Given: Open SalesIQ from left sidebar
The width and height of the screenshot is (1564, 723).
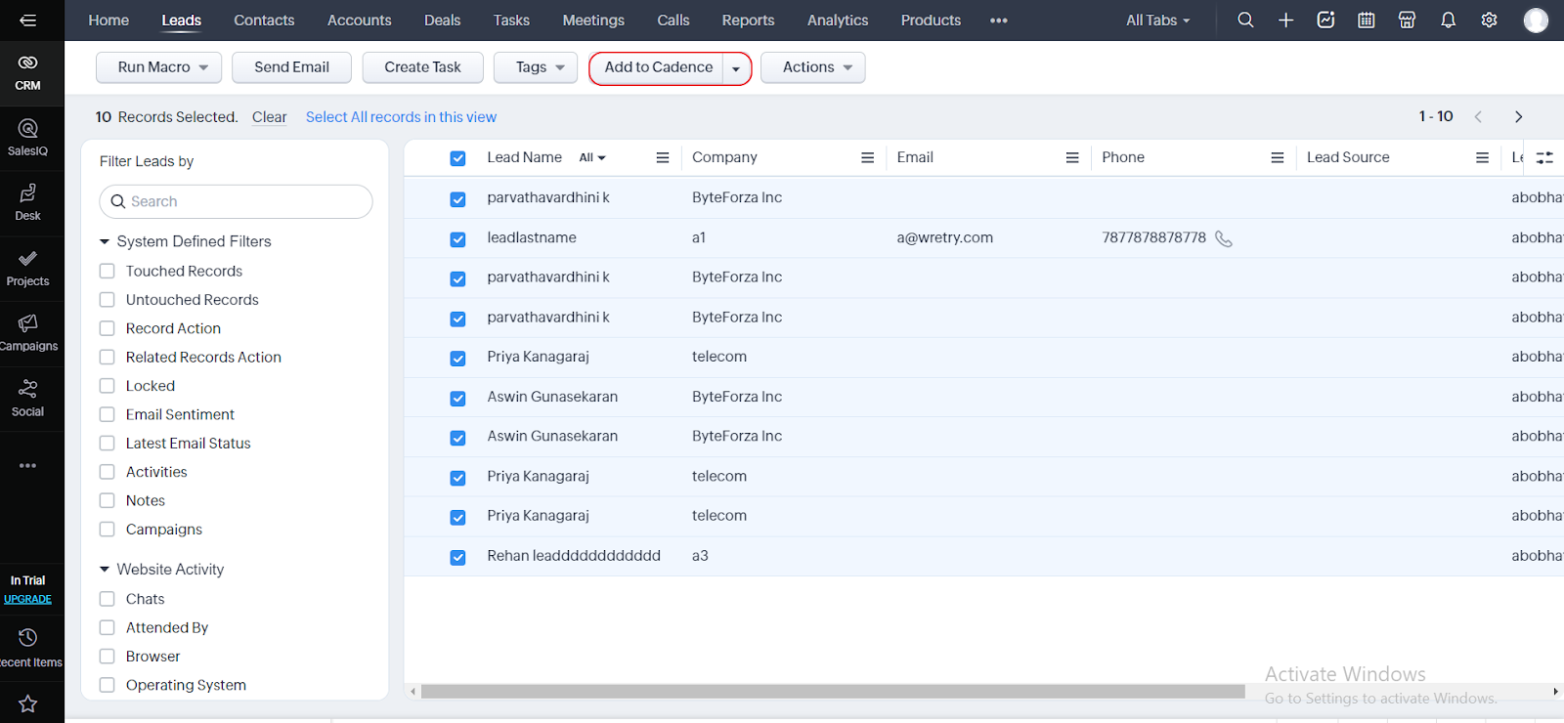Looking at the screenshot, I should click(28, 138).
